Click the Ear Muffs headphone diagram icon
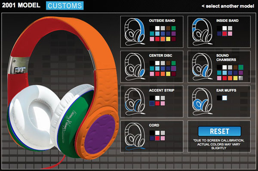This screenshot has height=171, width=258. [202, 101]
